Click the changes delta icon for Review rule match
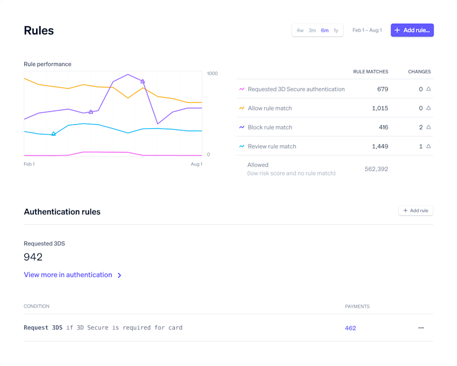The height and width of the screenshot is (366, 457). pos(428,146)
